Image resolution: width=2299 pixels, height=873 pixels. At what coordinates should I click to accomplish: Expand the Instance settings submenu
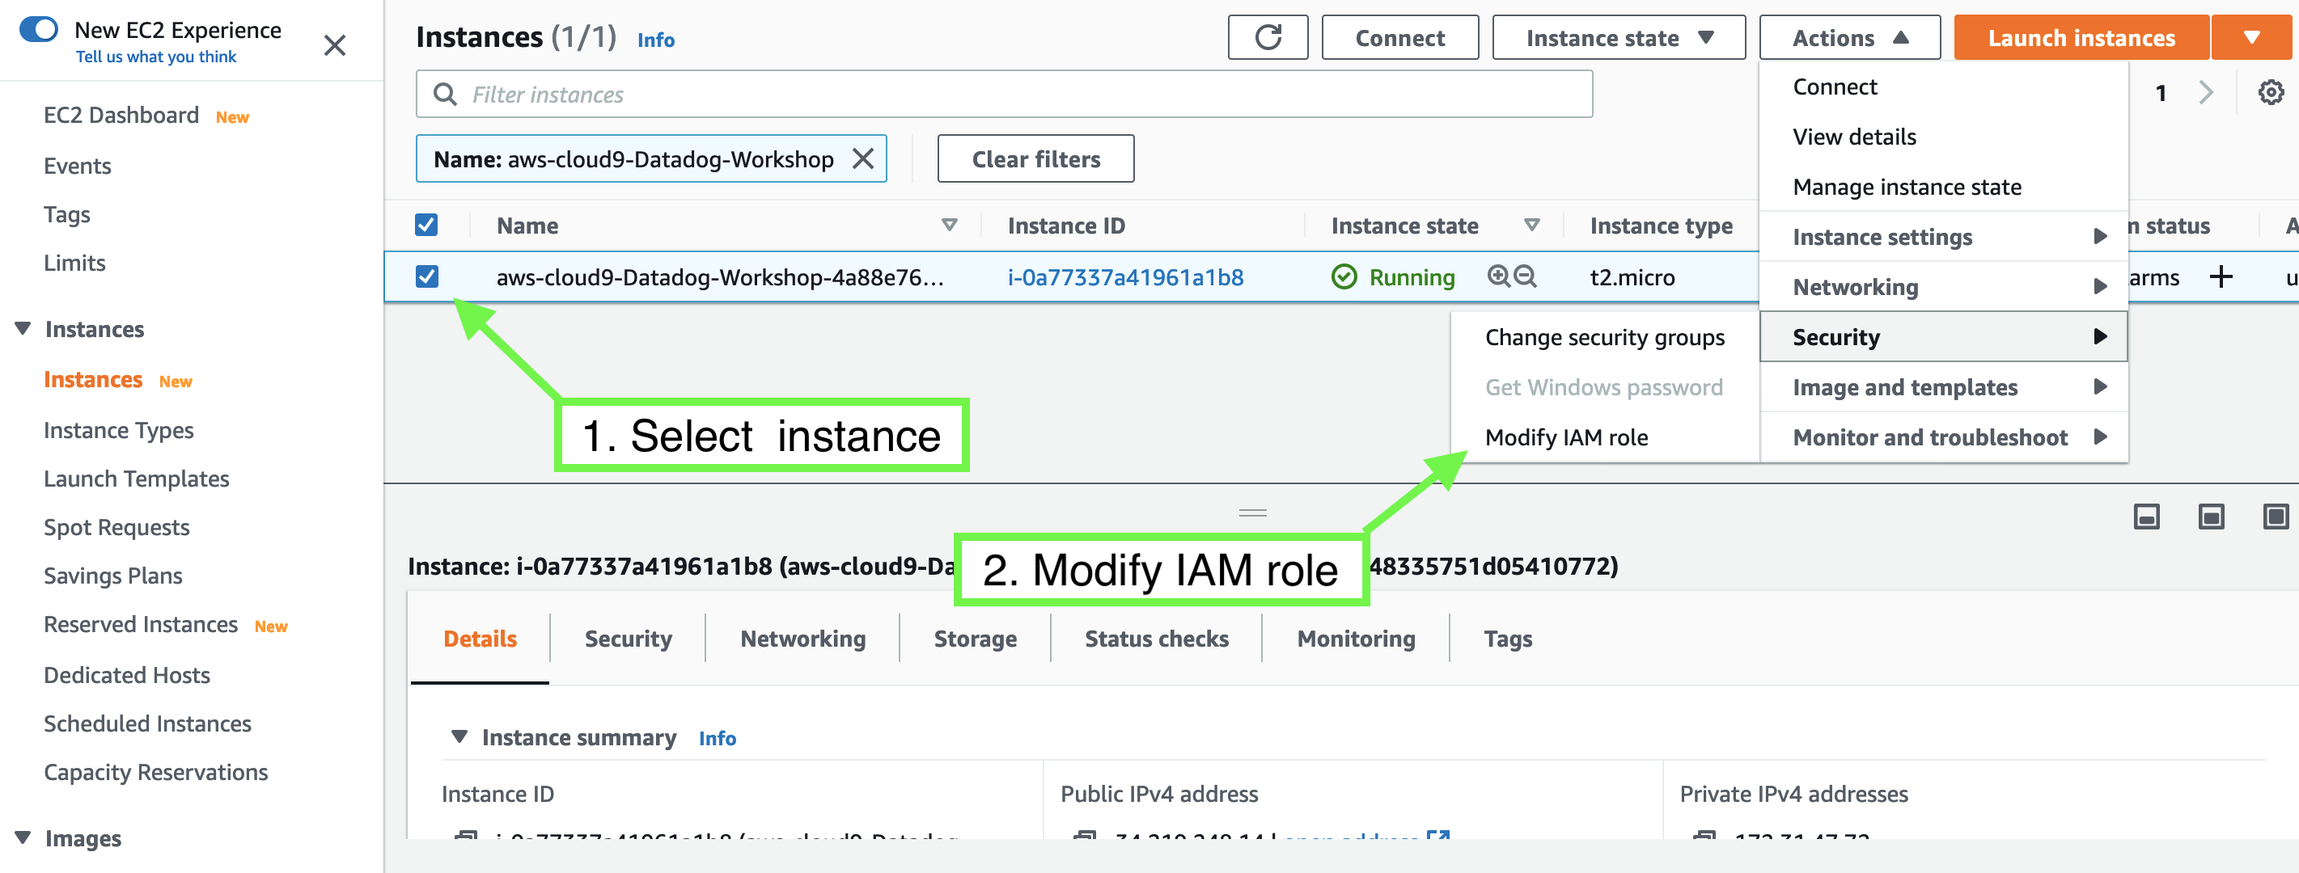(1943, 236)
